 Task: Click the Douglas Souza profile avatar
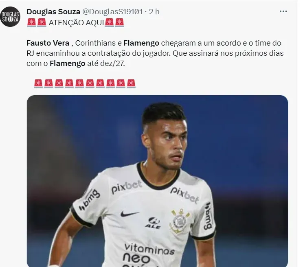(10, 17)
